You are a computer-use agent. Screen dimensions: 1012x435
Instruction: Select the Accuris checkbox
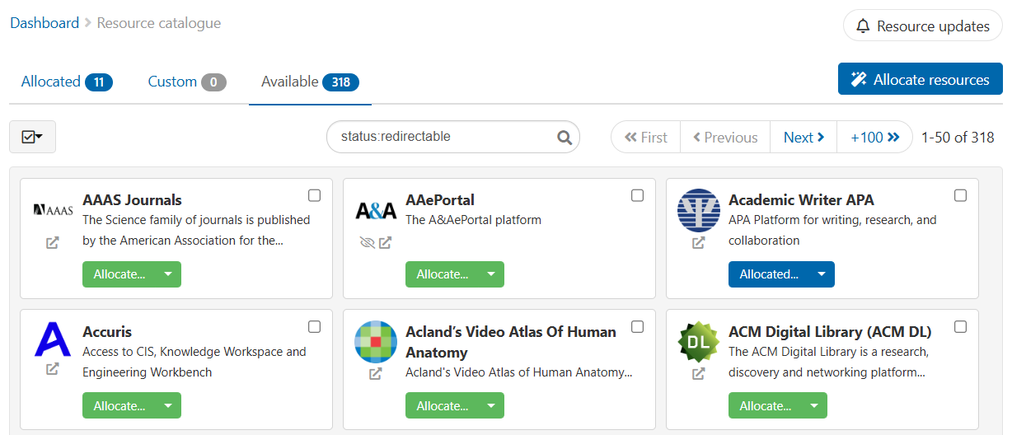pyautogui.click(x=314, y=326)
